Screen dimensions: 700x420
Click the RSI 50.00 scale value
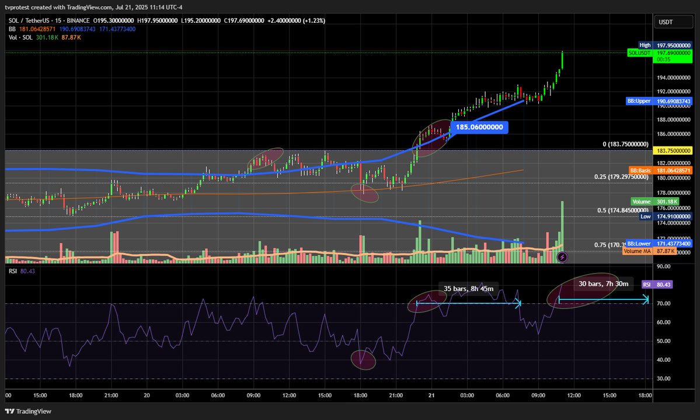pyautogui.click(x=663, y=341)
